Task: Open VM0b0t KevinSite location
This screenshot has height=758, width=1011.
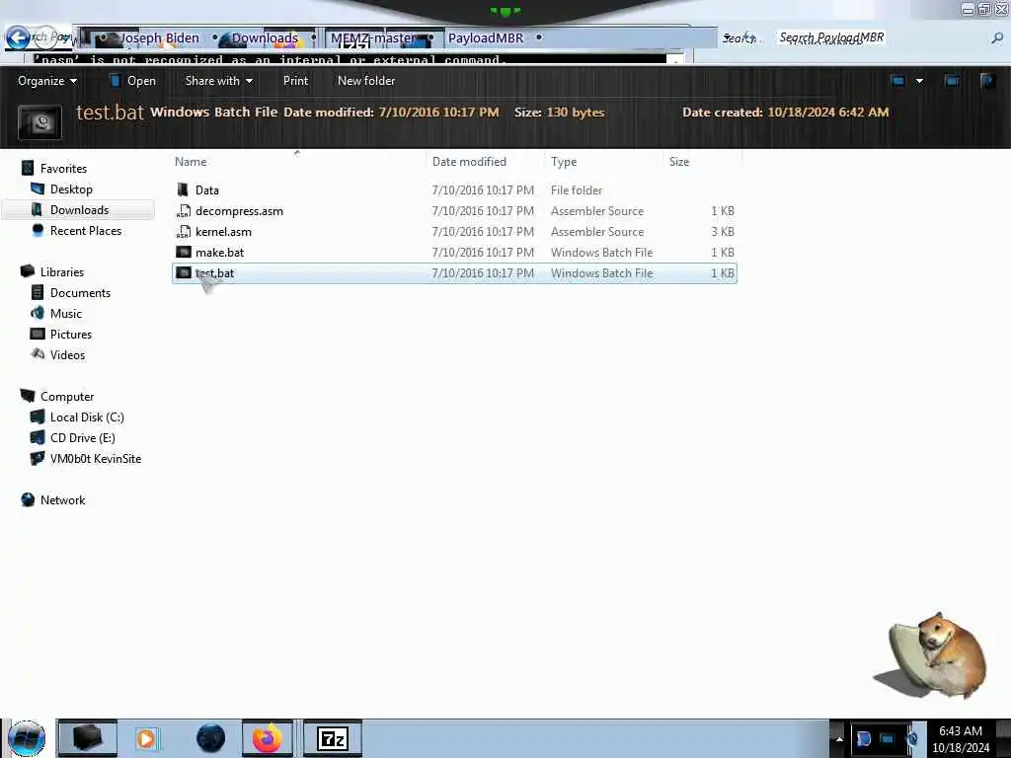Action: [x=96, y=458]
